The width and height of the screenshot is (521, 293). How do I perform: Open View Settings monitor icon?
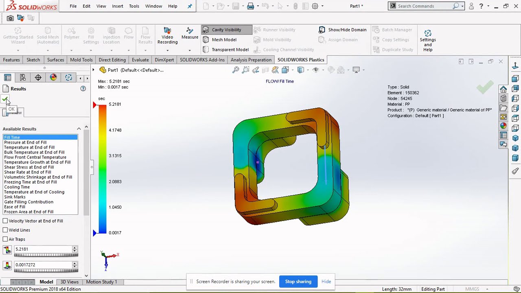click(x=356, y=70)
